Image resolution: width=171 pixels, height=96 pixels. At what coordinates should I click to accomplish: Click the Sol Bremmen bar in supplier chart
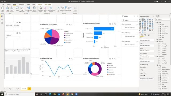[x=104, y=29]
